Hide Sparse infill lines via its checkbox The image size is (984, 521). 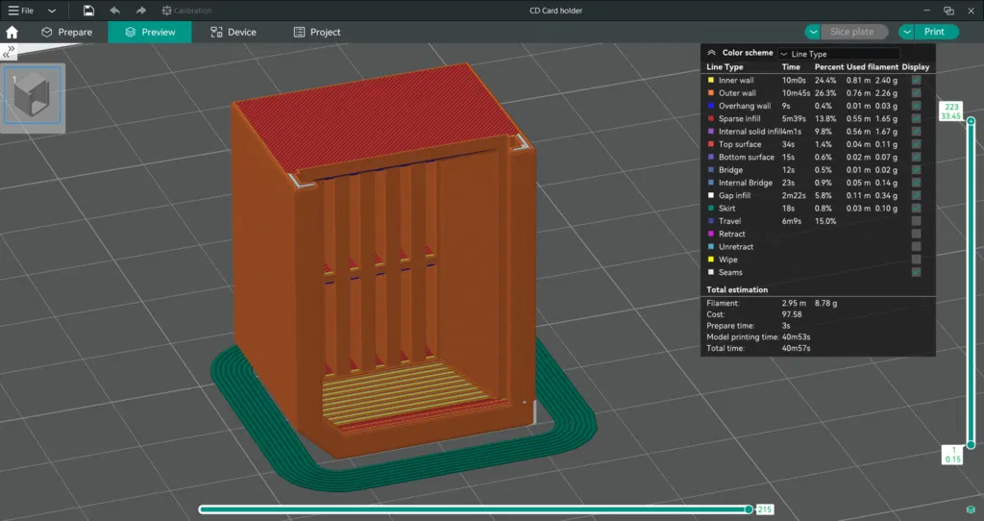click(x=916, y=119)
